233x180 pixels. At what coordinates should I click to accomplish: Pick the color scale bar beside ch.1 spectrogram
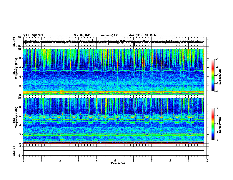tap(213, 75)
